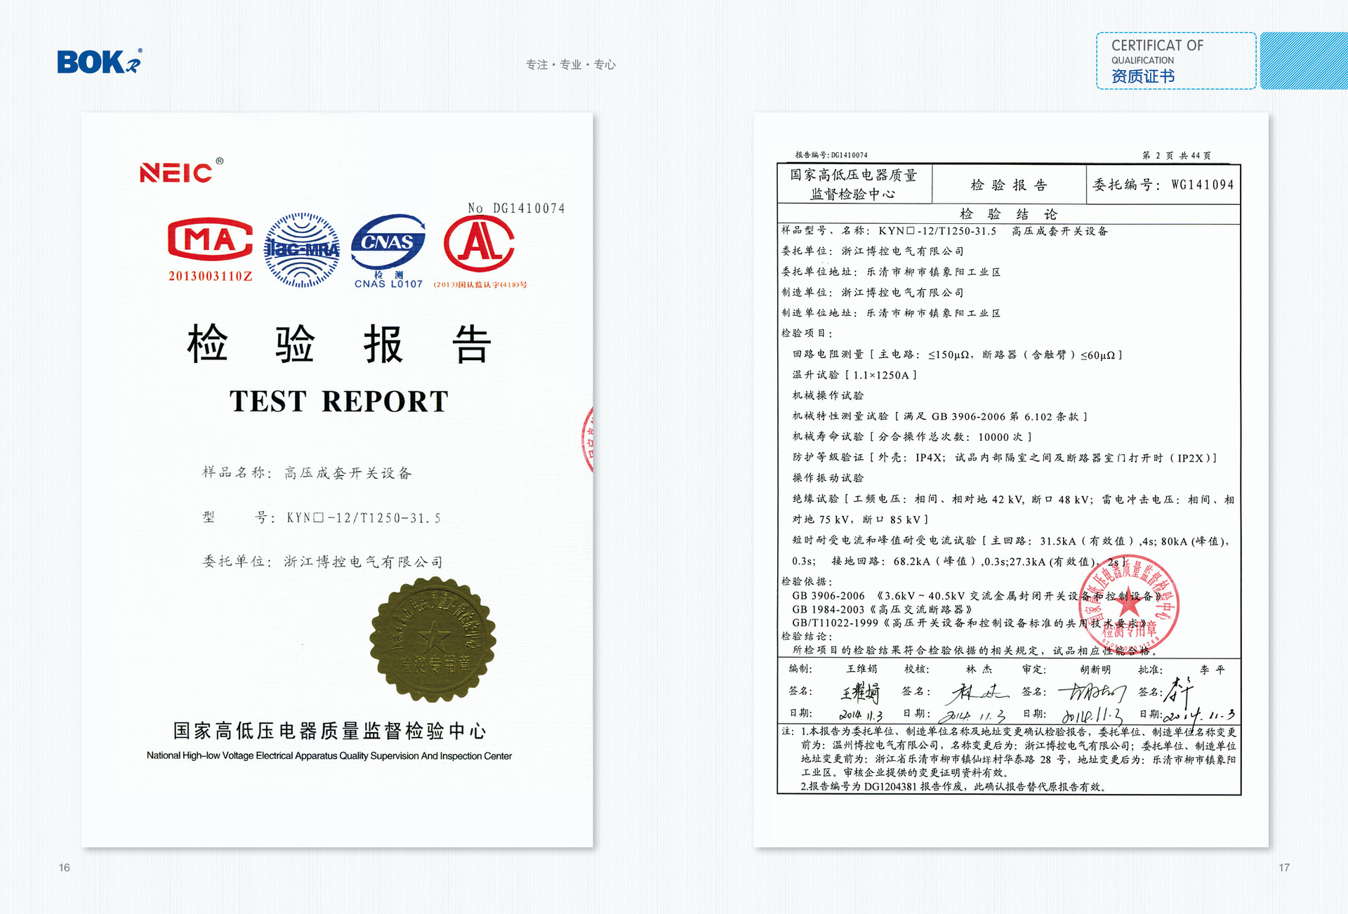1348x914 pixels.
Task: Click the handwritten date '2014.11.3' under 编制
Action: (861, 715)
